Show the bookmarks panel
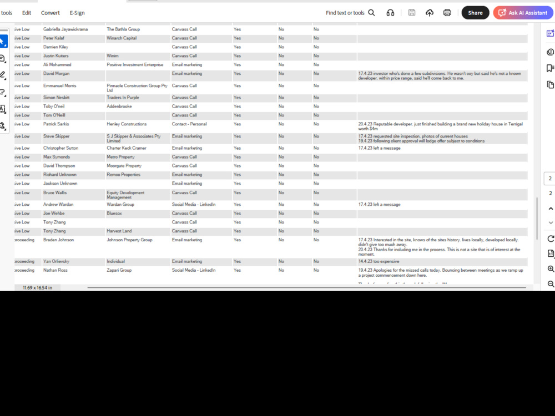This screenshot has height=416, width=555. click(550, 68)
